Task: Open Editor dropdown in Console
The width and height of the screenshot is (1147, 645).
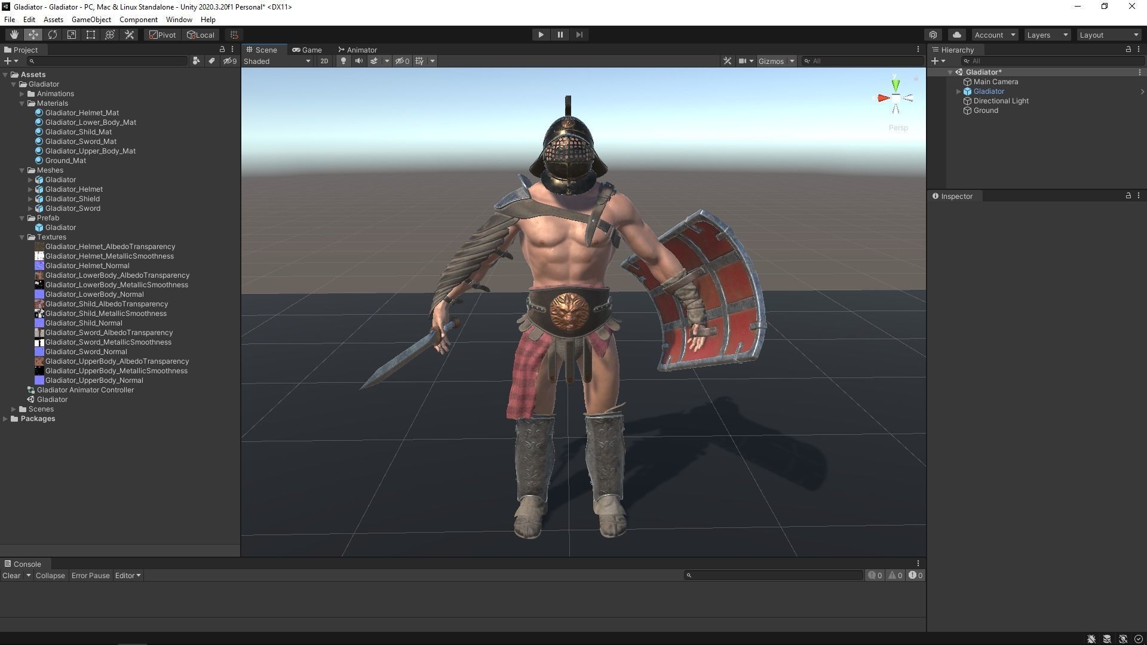Action: coord(128,576)
